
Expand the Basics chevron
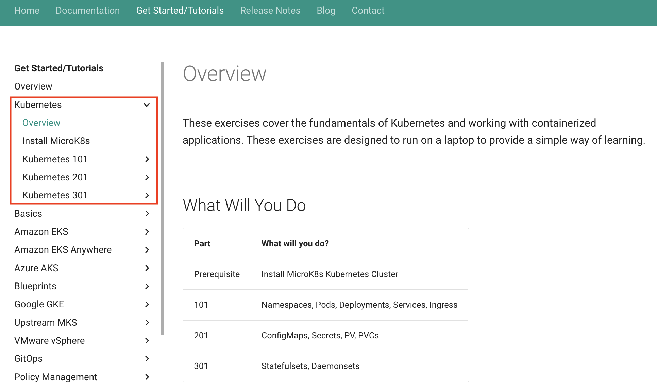147,214
